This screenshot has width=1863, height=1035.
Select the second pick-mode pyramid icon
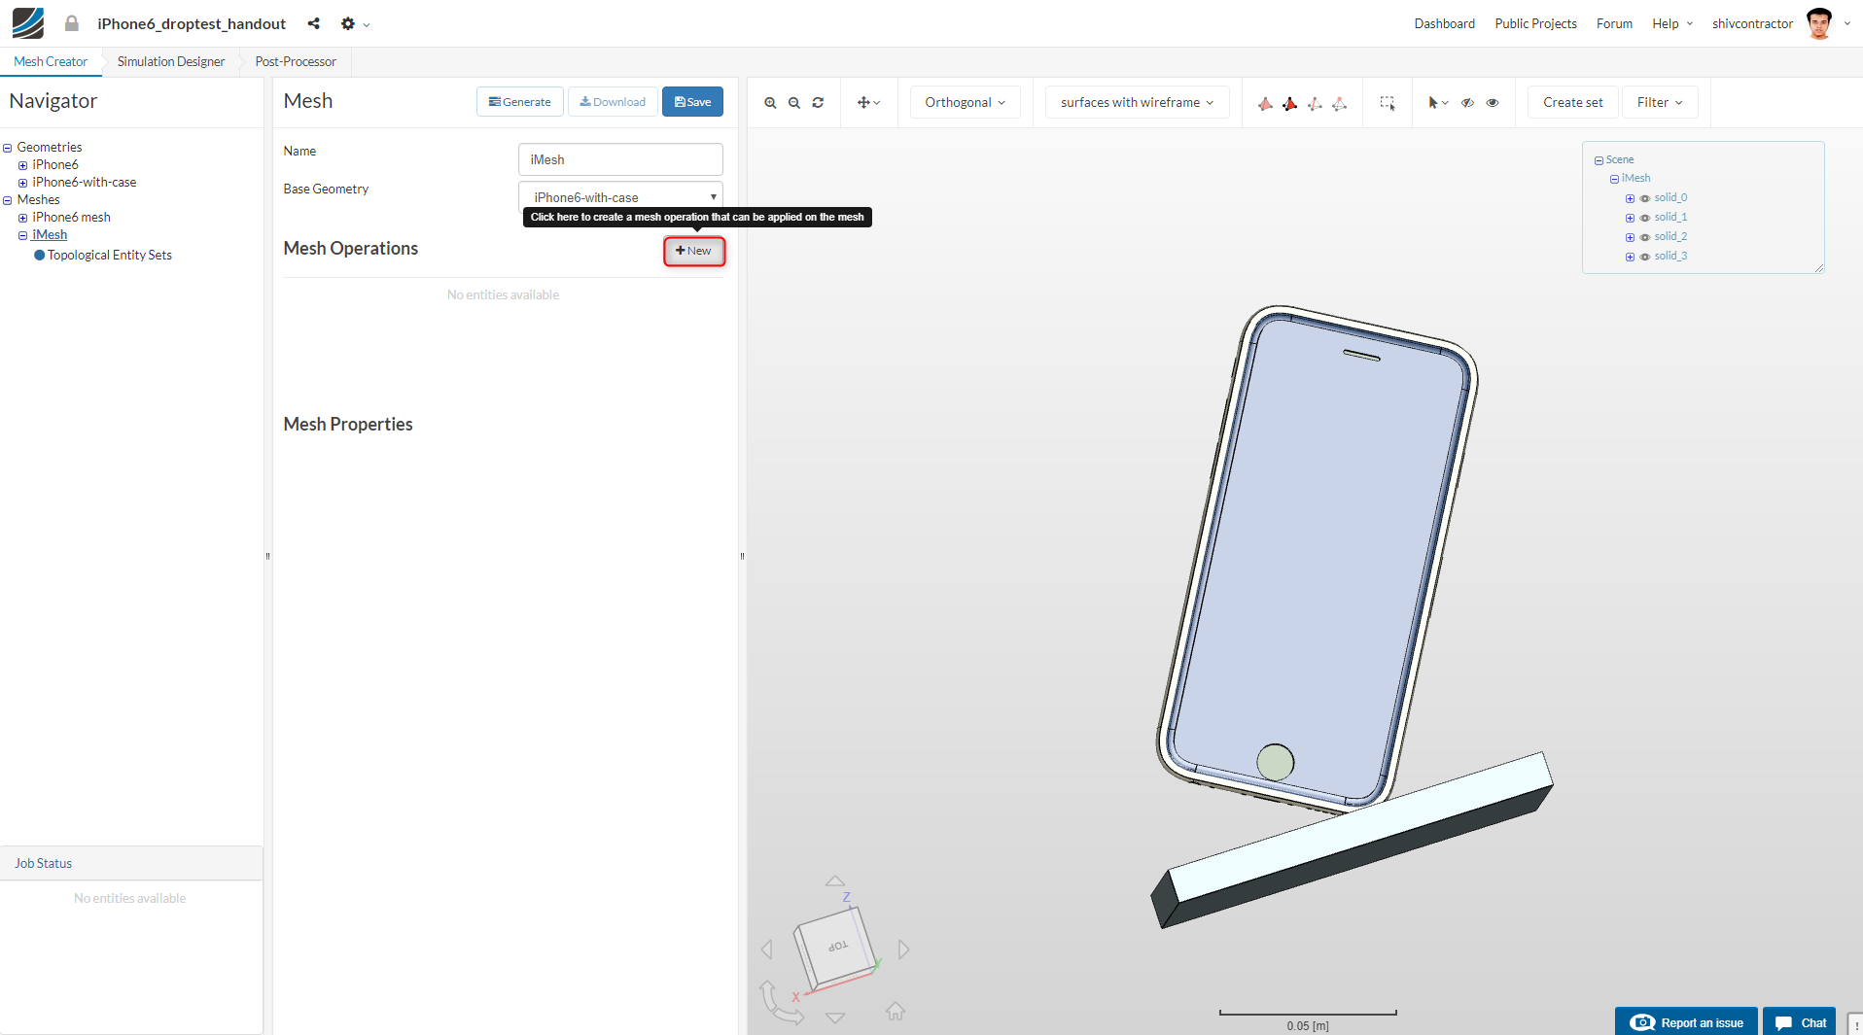pyautogui.click(x=1289, y=103)
